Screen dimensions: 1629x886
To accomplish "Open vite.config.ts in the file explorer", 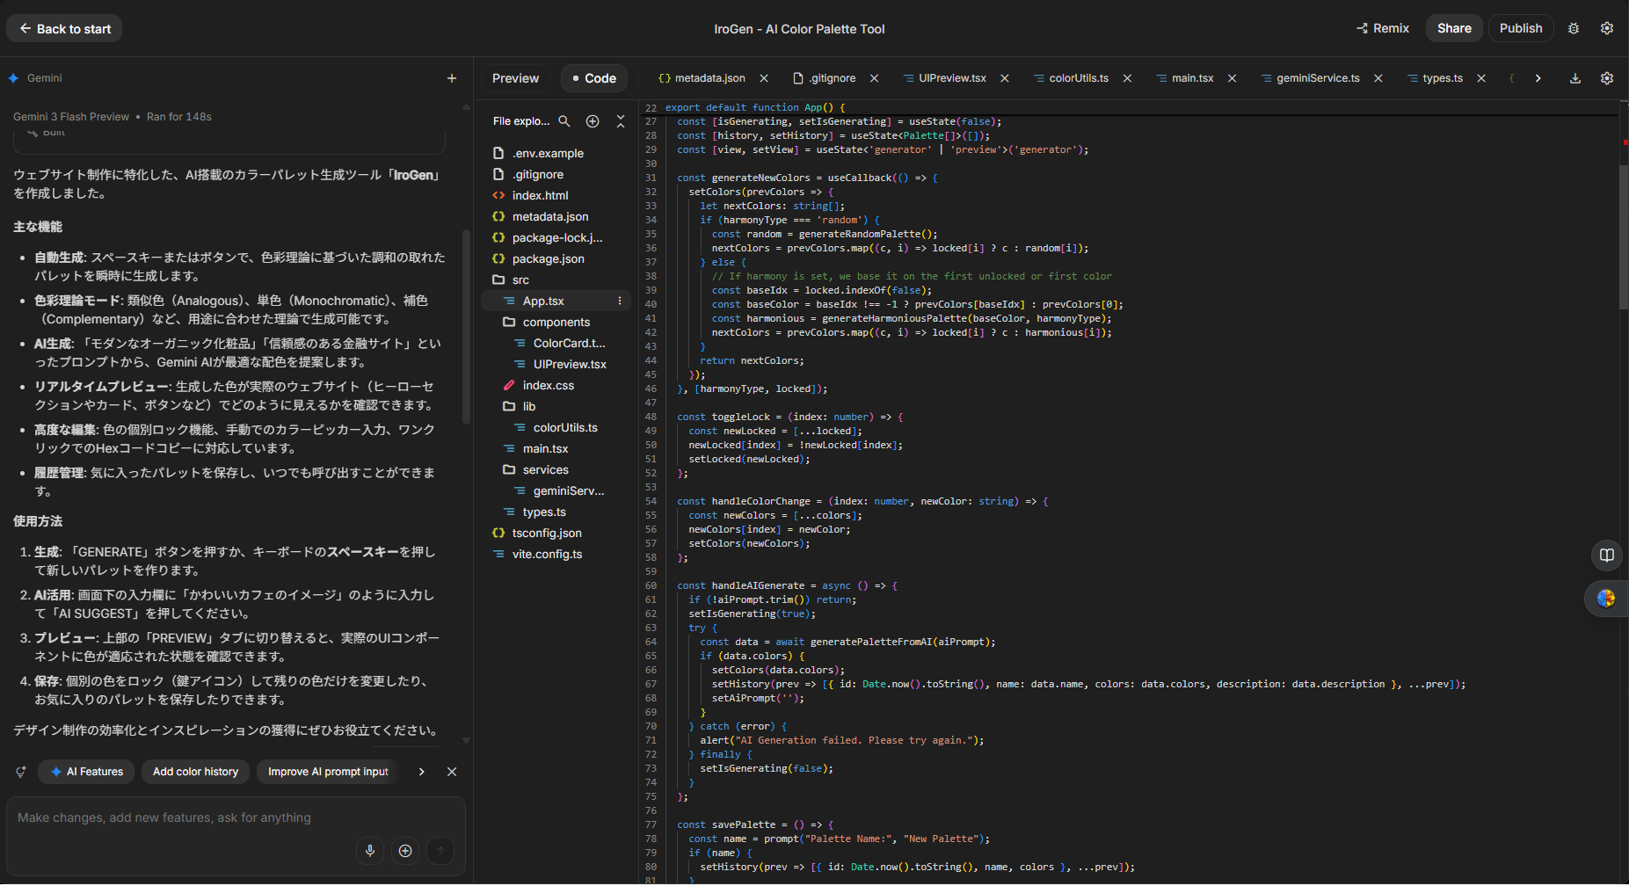I will [x=556, y=554].
